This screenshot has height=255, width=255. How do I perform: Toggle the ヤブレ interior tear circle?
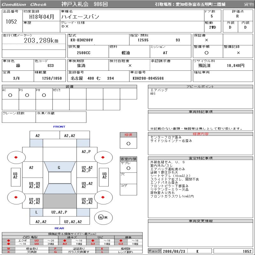click(128, 168)
